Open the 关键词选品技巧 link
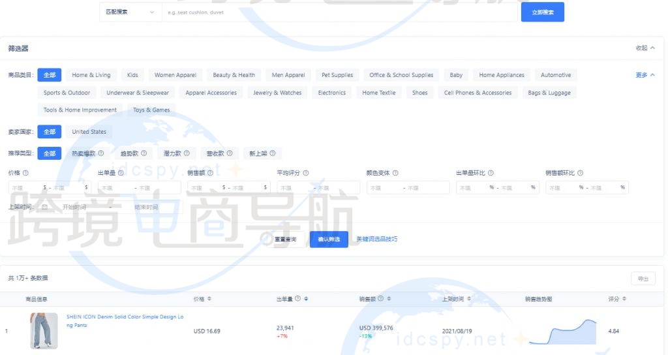668x355 pixels. [x=376, y=239]
